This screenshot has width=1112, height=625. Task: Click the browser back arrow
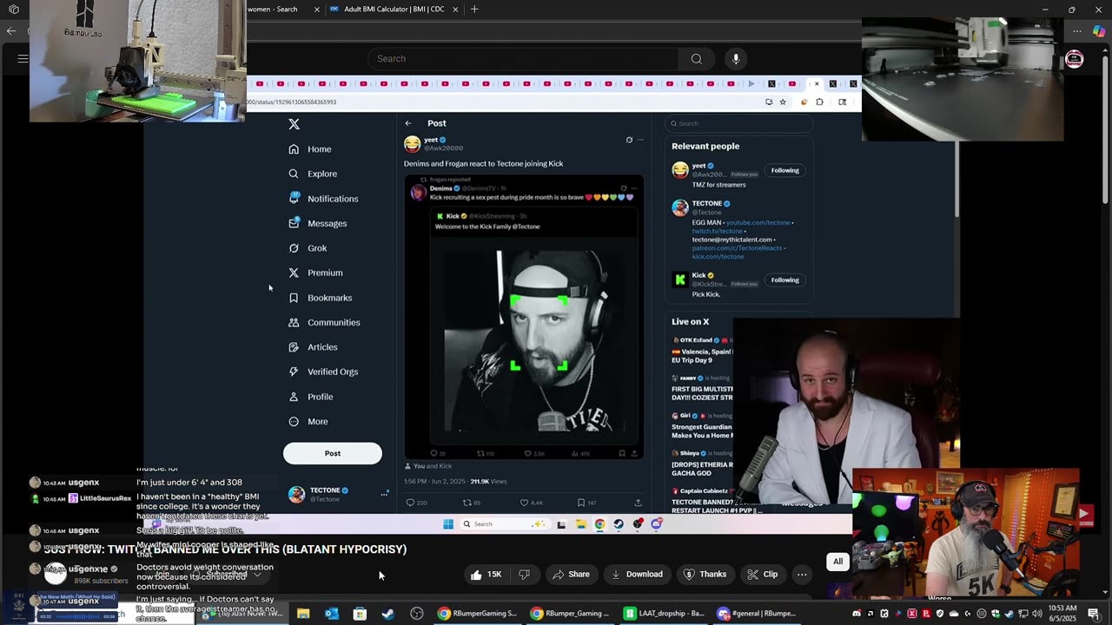click(10, 30)
